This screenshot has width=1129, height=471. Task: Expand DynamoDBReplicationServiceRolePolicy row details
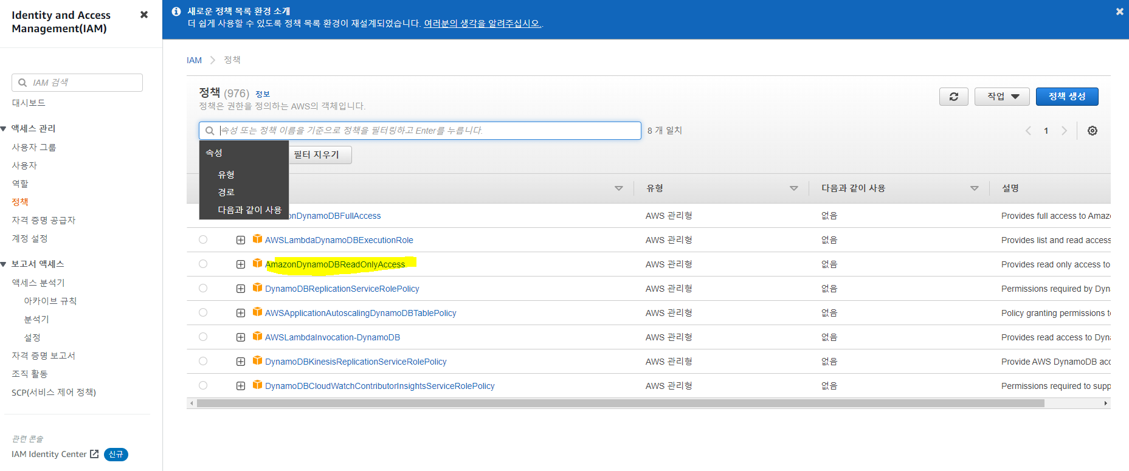pyautogui.click(x=241, y=289)
